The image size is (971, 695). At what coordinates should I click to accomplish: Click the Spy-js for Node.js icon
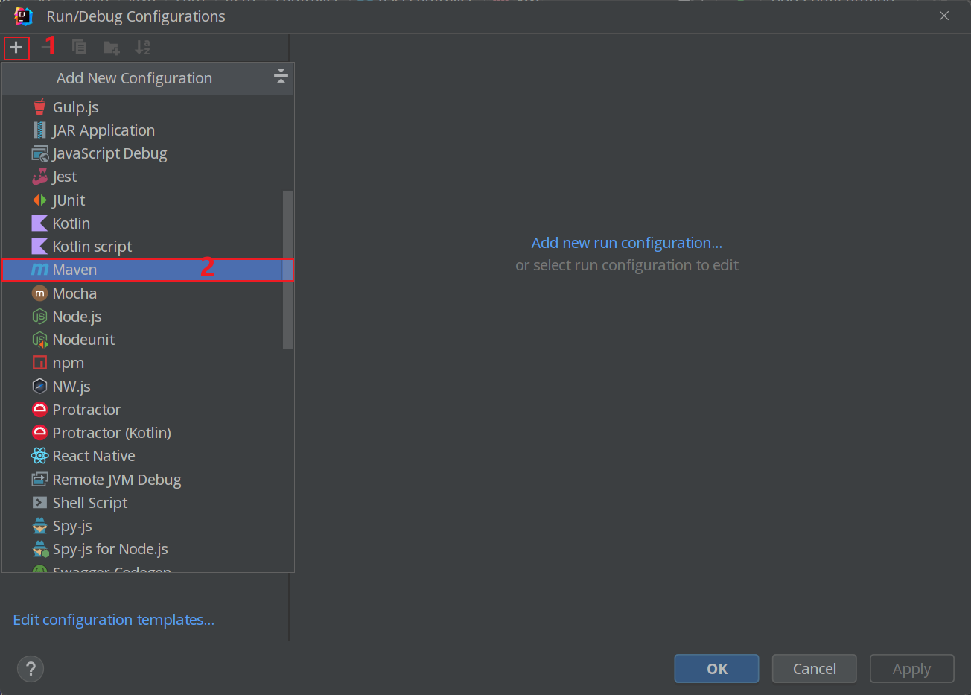(x=39, y=549)
